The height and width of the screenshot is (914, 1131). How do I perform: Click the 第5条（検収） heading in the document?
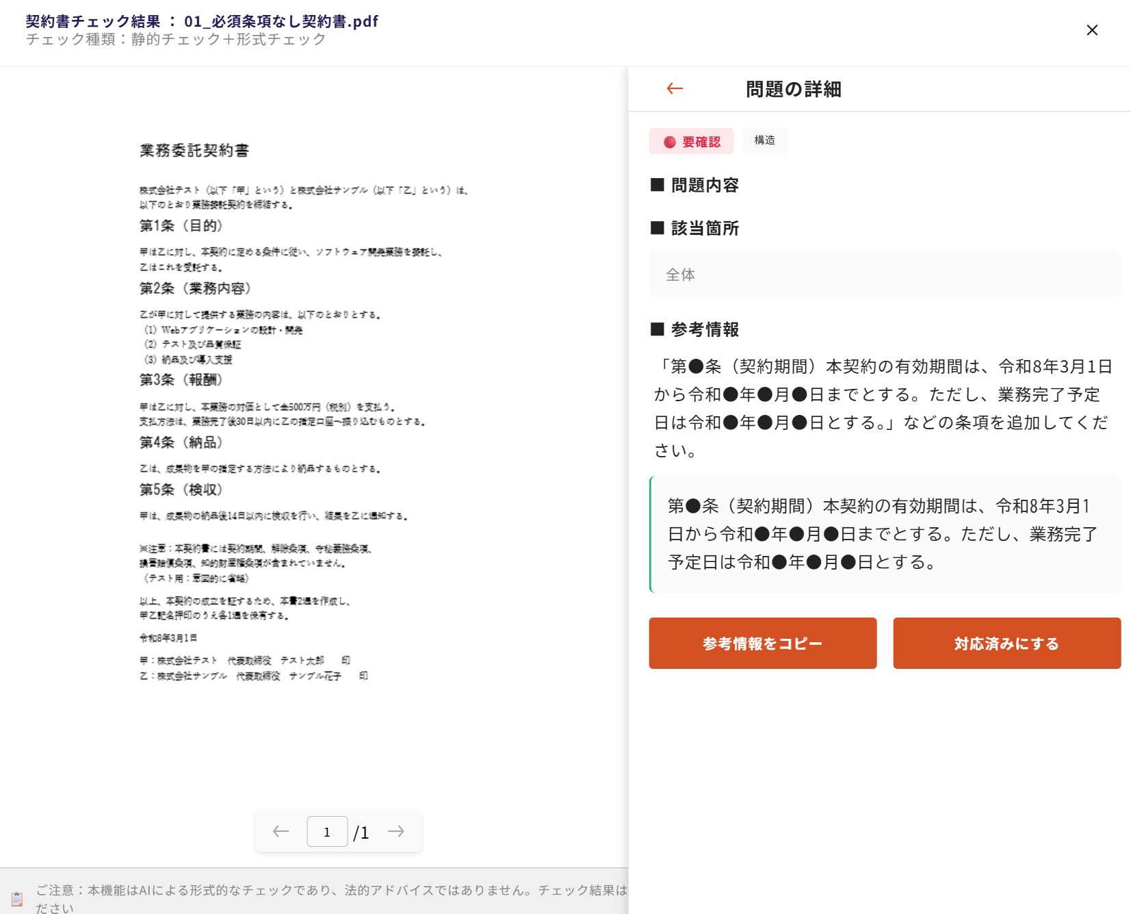point(181,490)
